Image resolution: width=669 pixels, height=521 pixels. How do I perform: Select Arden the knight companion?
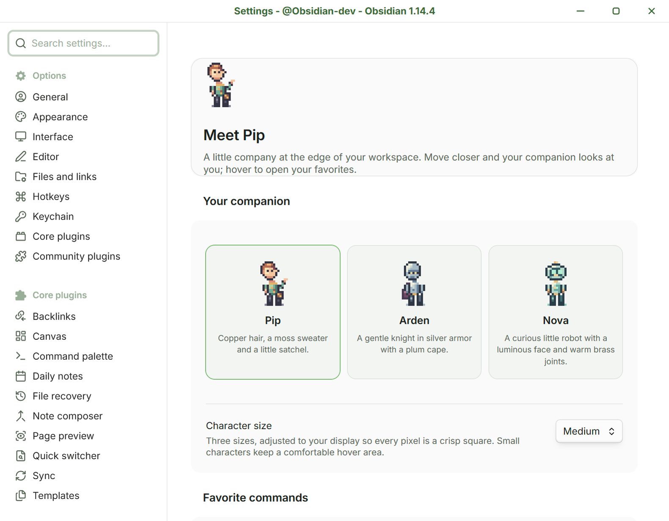(414, 312)
